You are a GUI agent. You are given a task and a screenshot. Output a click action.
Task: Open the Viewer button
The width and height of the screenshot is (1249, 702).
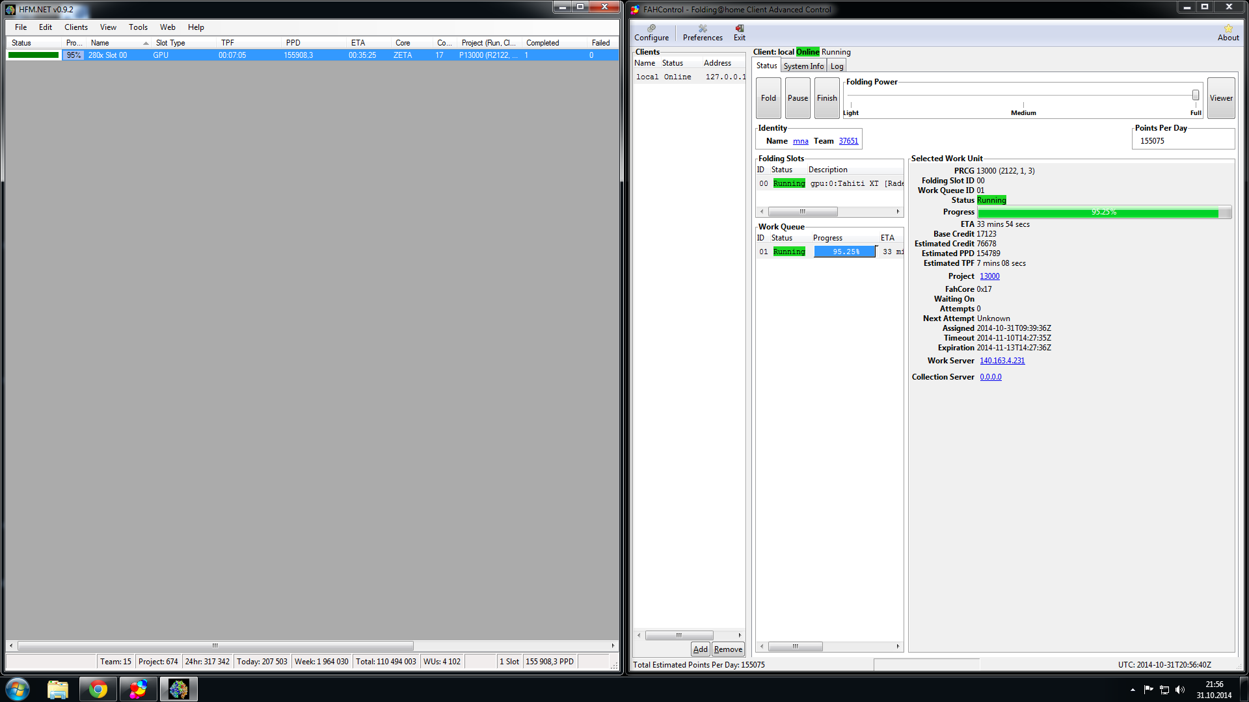tap(1221, 98)
